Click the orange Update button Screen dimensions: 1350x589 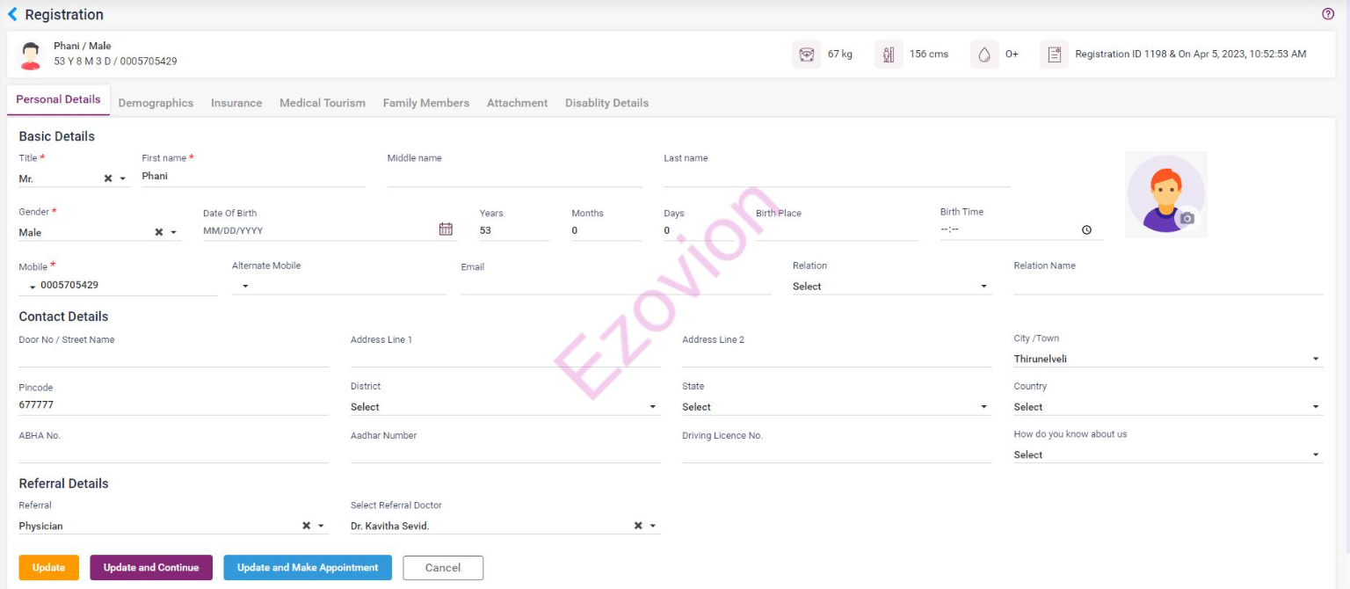(48, 568)
